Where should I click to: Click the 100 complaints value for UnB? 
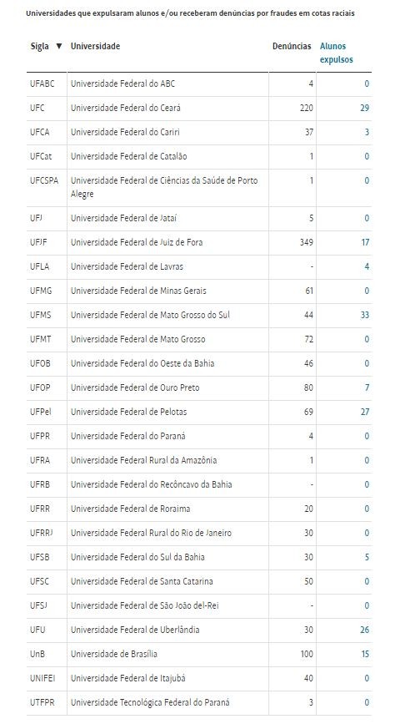307,654
